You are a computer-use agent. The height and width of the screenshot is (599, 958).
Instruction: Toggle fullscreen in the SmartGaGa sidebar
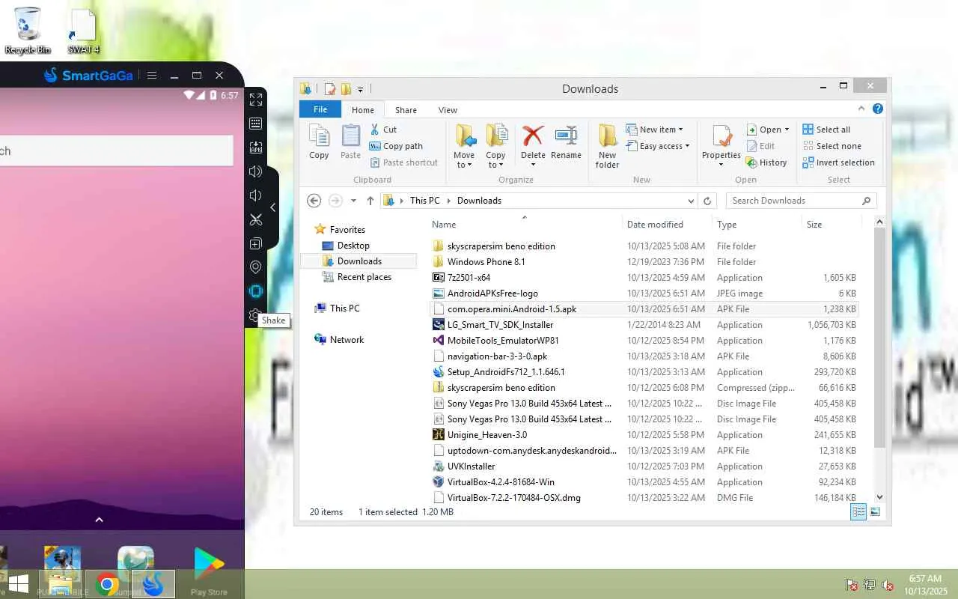pos(256,100)
